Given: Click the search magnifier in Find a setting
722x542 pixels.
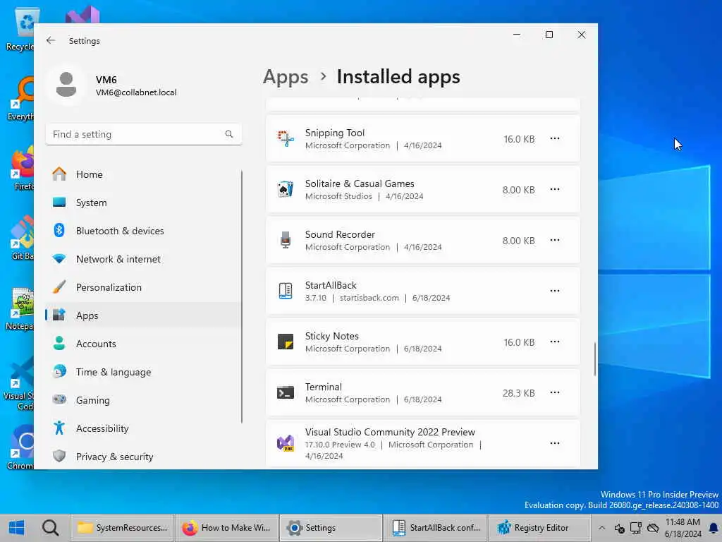Looking at the screenshot, I should [x=229, y=134].
